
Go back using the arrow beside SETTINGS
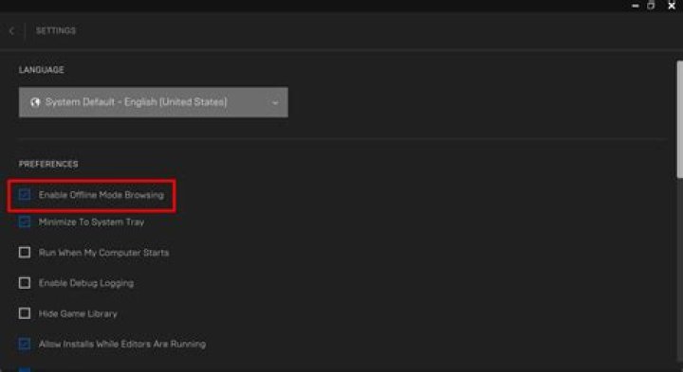(x=11, y=31)
